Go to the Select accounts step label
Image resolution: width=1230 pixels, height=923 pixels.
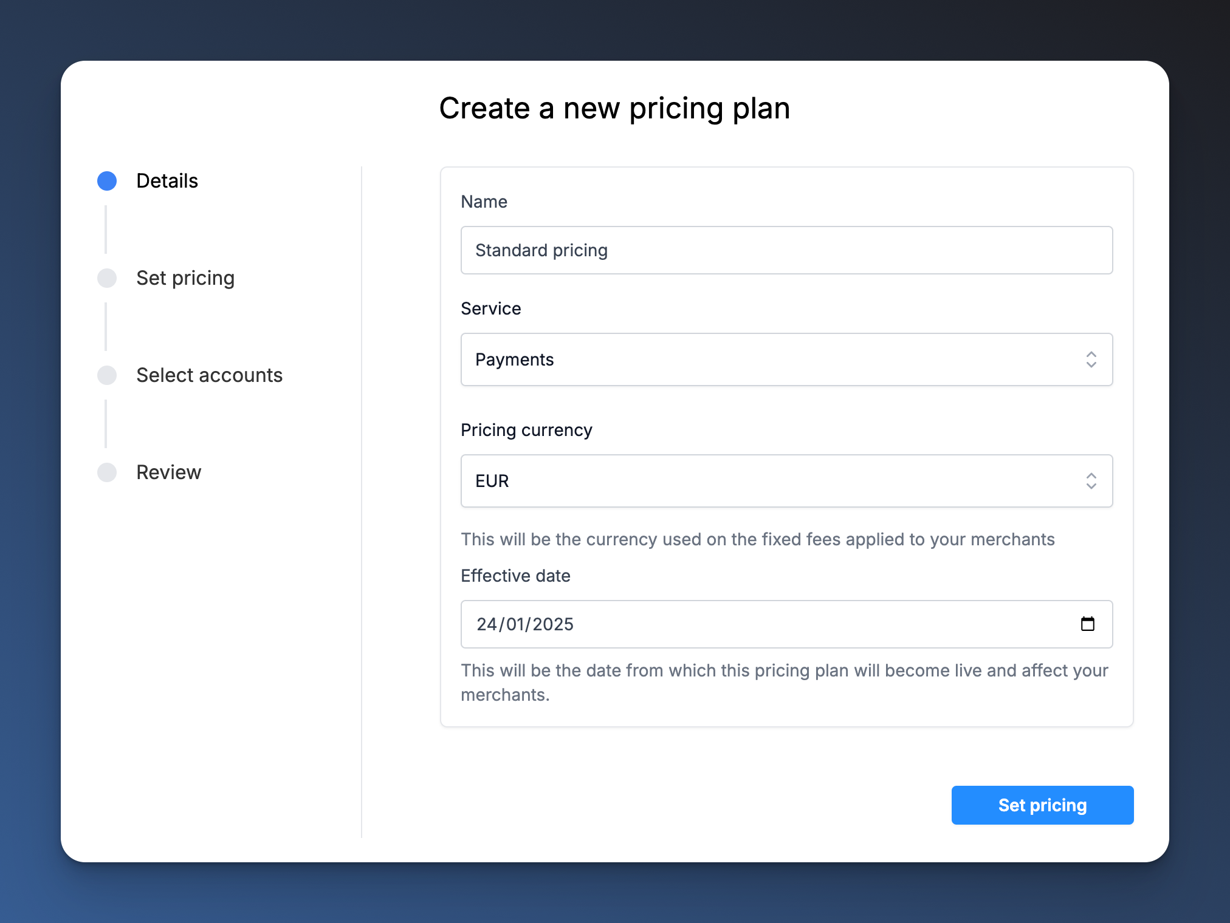tap(210, 375)
